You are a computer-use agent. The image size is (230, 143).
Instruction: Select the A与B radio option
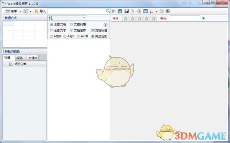(69, 36)
